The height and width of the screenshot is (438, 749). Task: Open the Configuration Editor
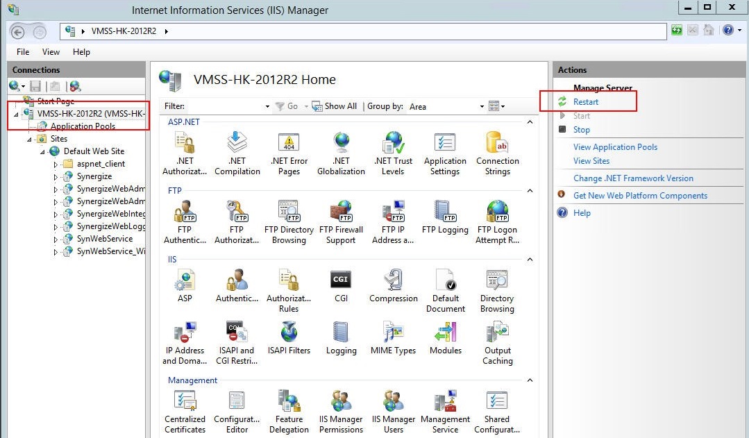pyautogui.click(x=237, y=411)
